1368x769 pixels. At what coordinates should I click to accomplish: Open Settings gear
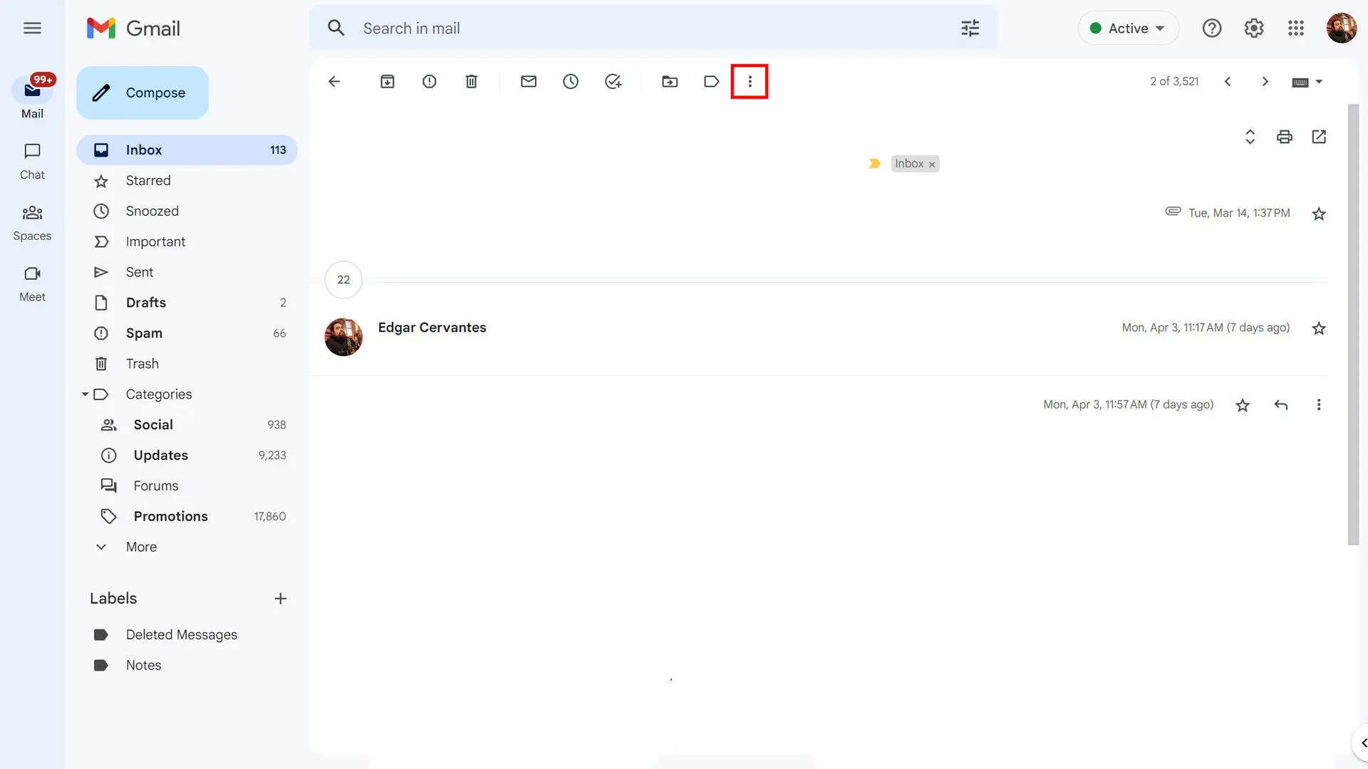pos(1254,28)
